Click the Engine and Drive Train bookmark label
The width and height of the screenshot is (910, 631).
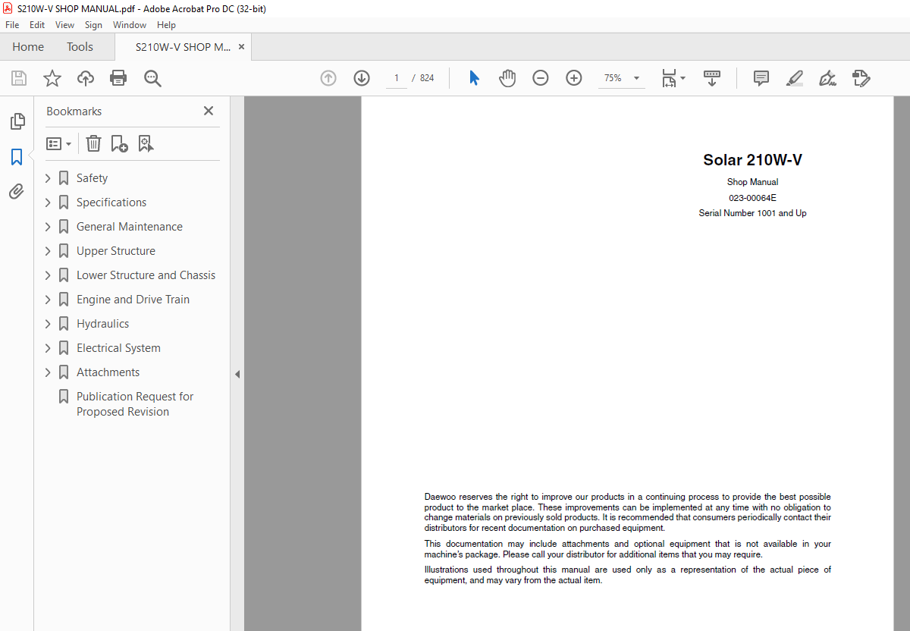click(133, 300)
